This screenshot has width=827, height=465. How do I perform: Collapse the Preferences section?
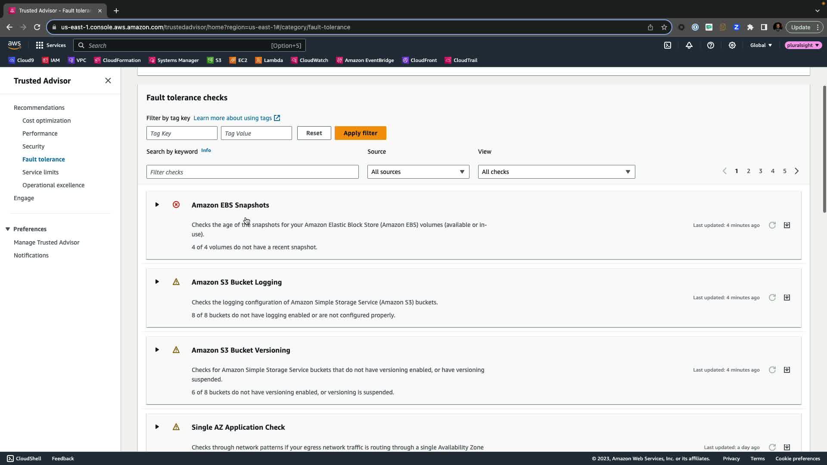pyautogui.click(x=8, y=229)
